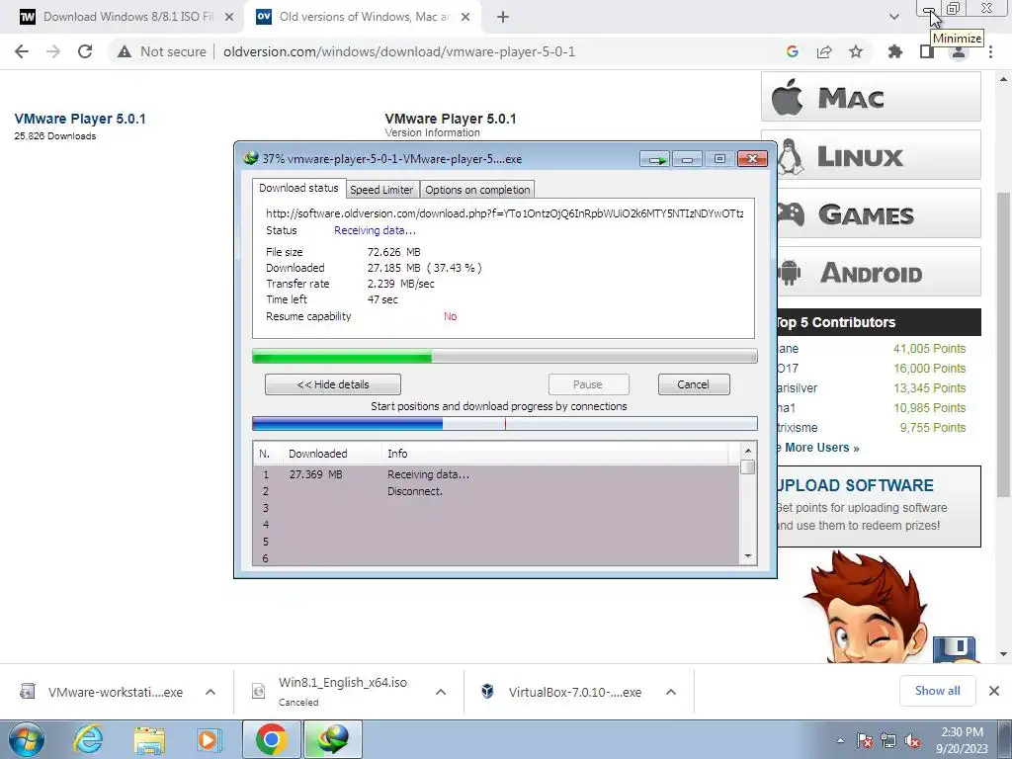Viewport: 1012px width, 759px height.
Task: Click the green arrow button in IDM title bar
Action: [x=656, y=159]
